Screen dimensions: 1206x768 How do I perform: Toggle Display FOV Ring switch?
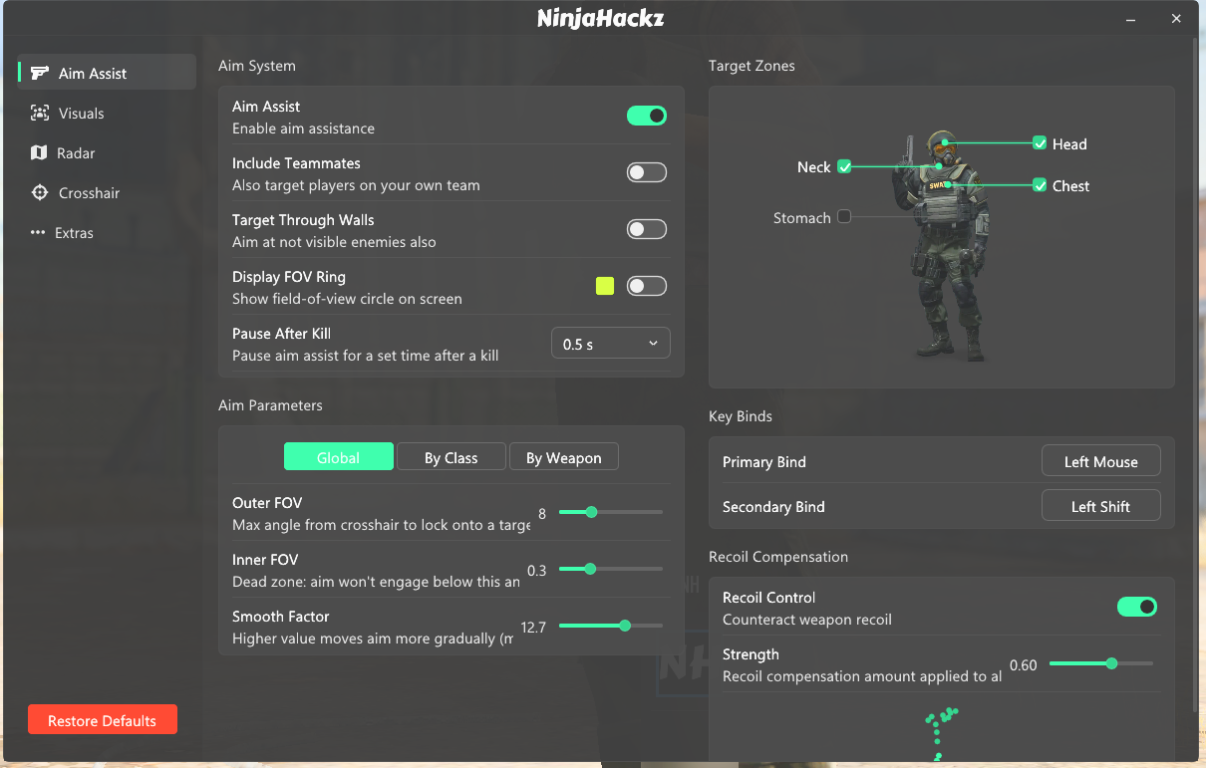click(646, 286)
